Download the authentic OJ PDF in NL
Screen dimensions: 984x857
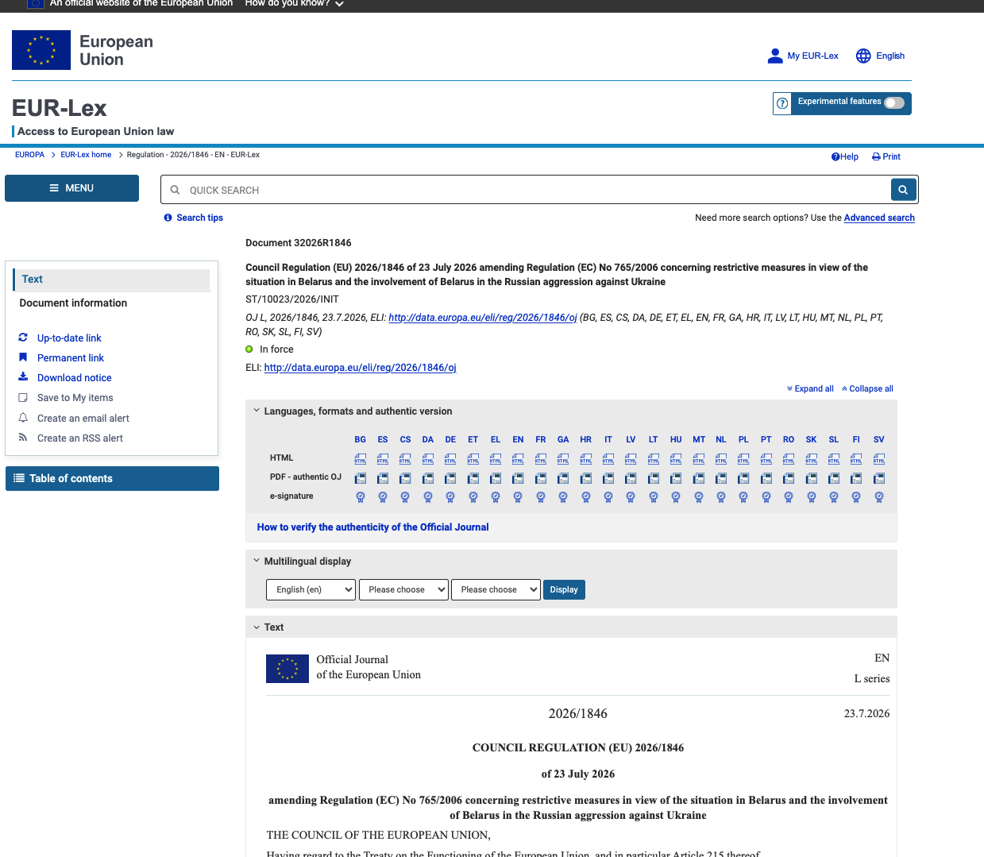[x=721, y=478]
